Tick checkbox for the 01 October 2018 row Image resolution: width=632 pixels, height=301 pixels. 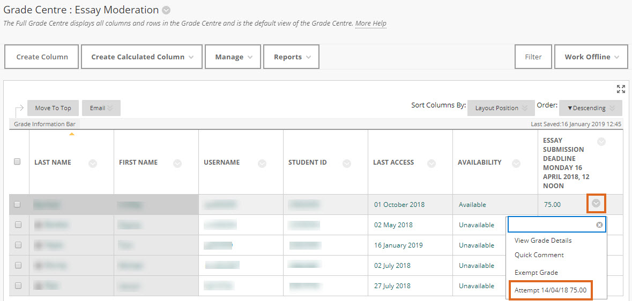click(17, 204)
